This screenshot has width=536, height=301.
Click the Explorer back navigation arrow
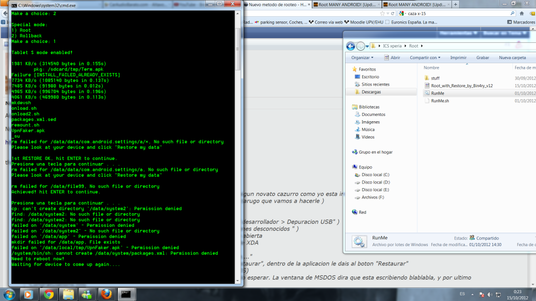(350, 45)
